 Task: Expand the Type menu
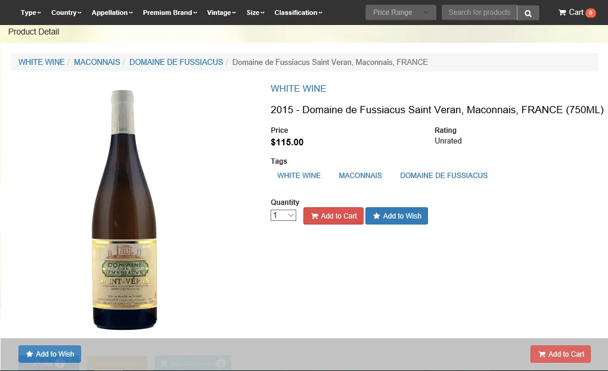click(x=30, y=13)
